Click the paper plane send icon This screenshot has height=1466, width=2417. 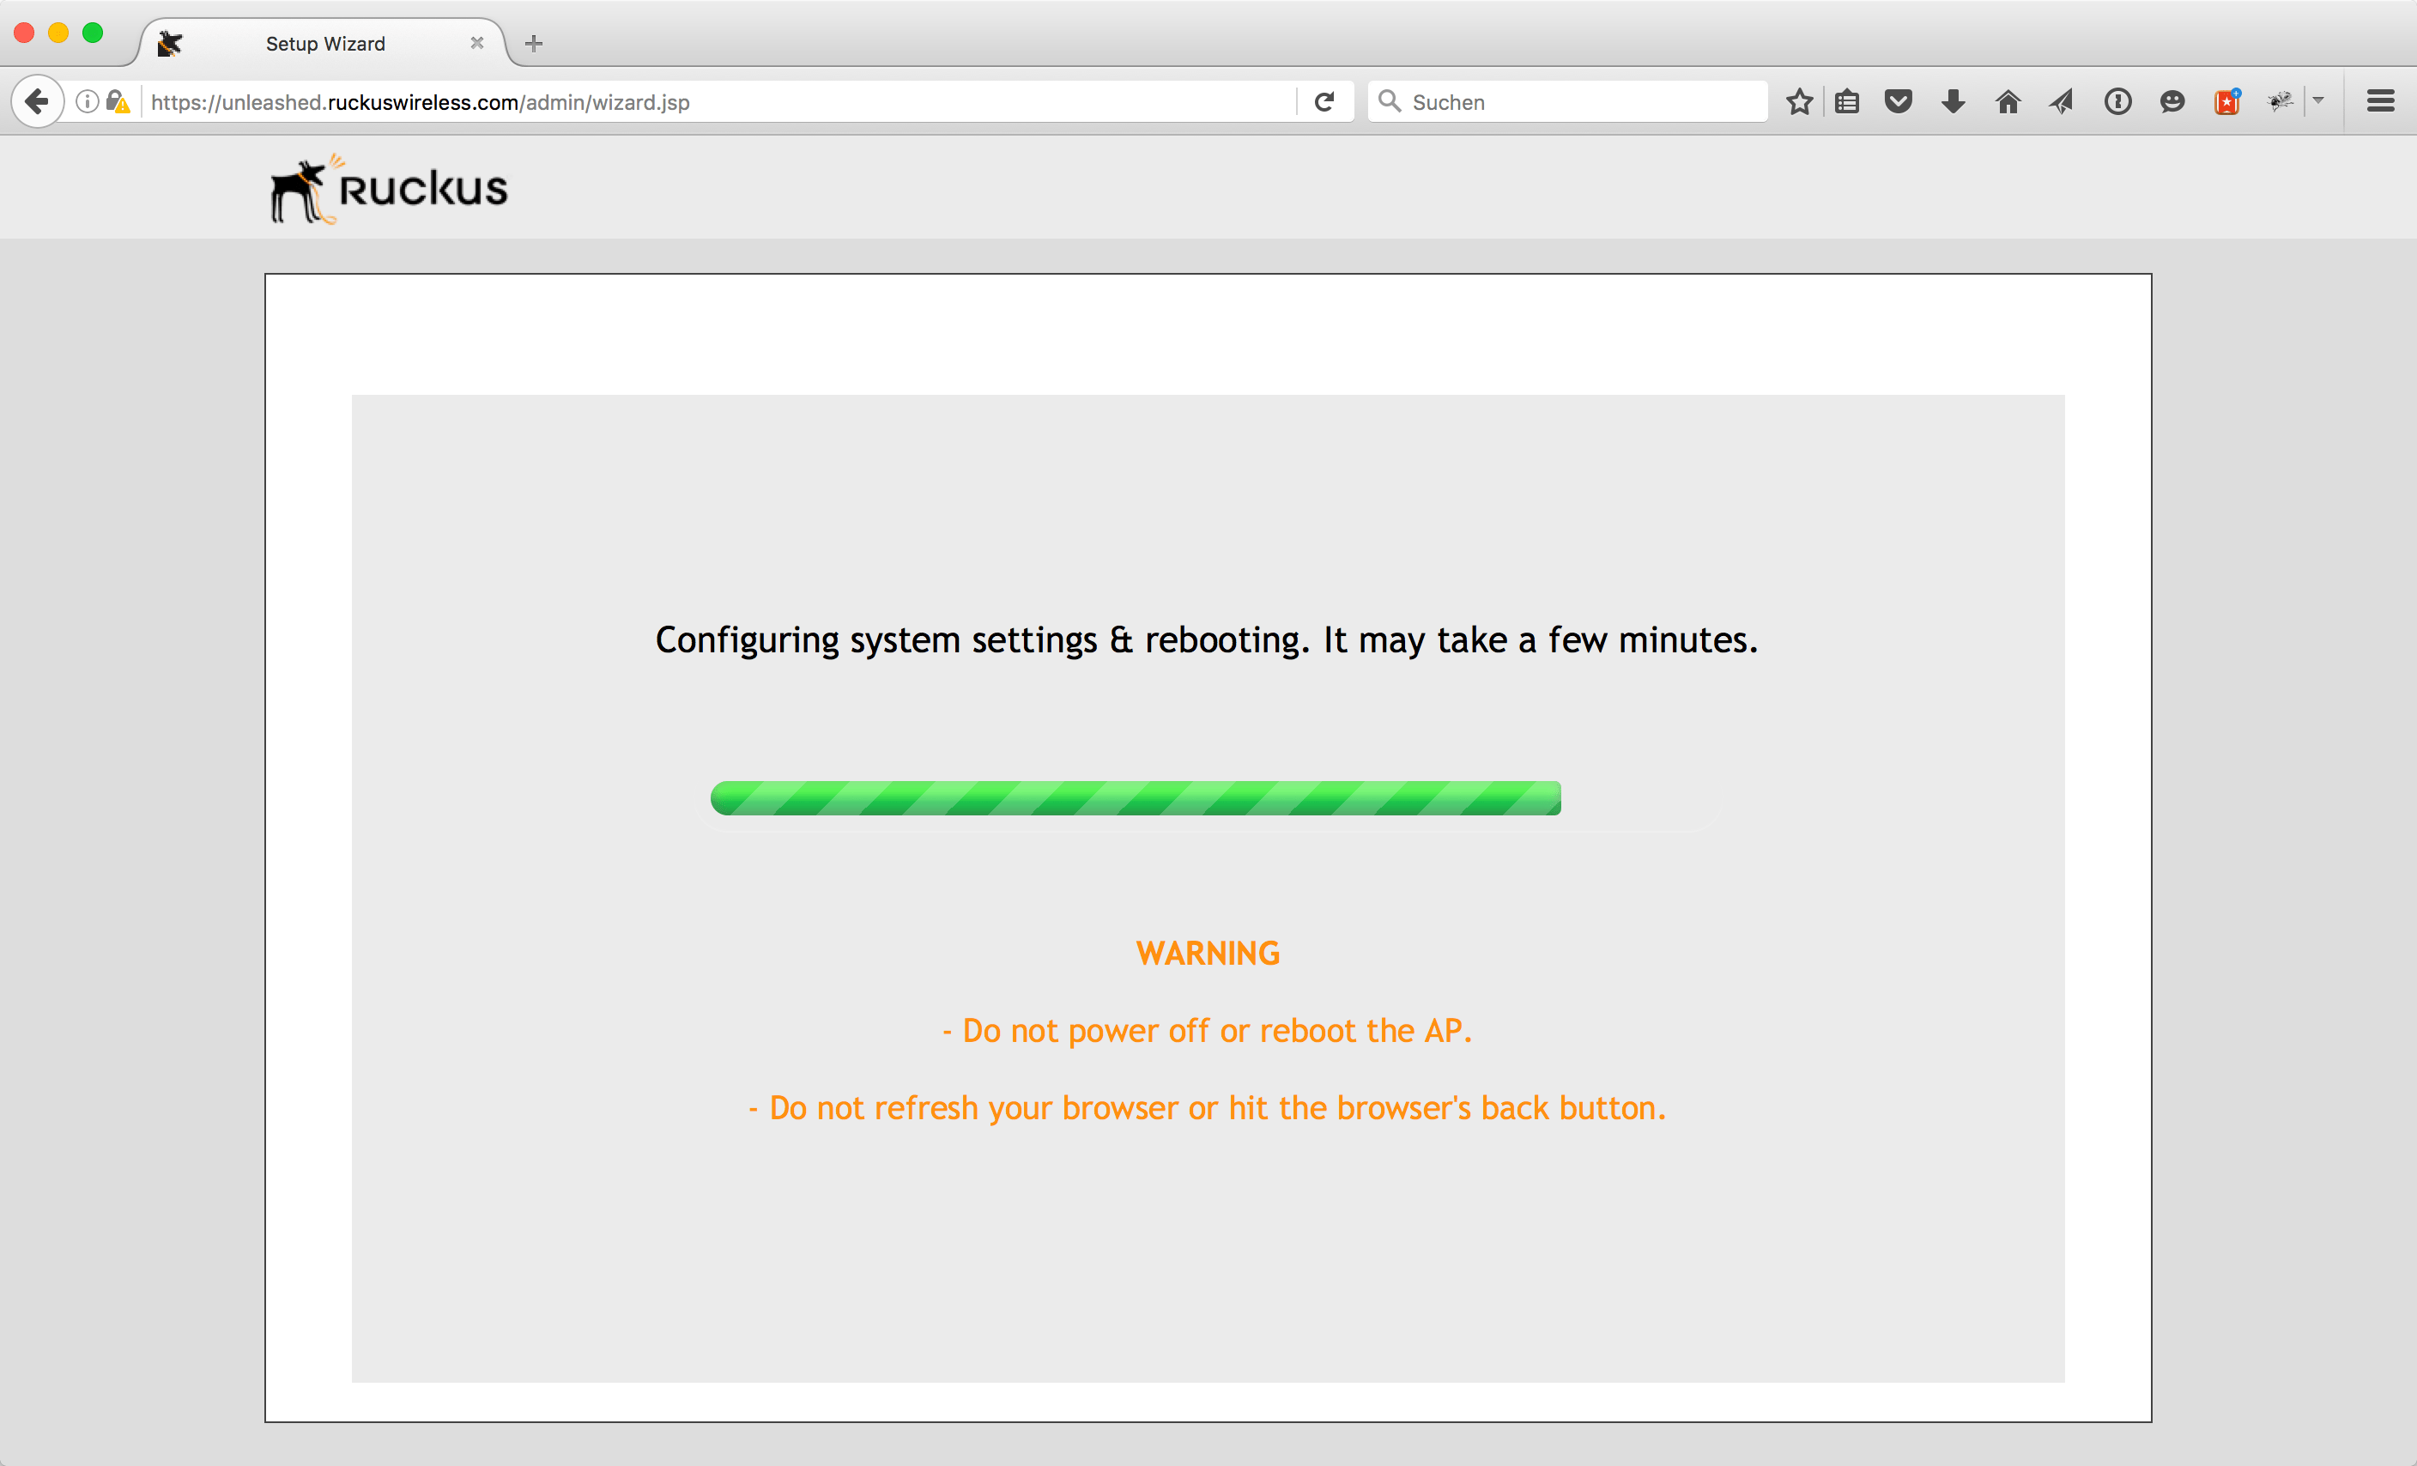pyautogui.click(x=2062, y=101)
